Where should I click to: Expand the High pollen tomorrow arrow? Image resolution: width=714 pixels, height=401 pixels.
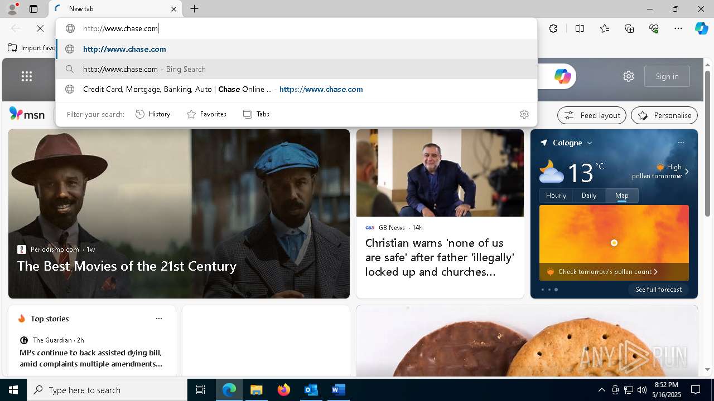[x=687, y=172]
